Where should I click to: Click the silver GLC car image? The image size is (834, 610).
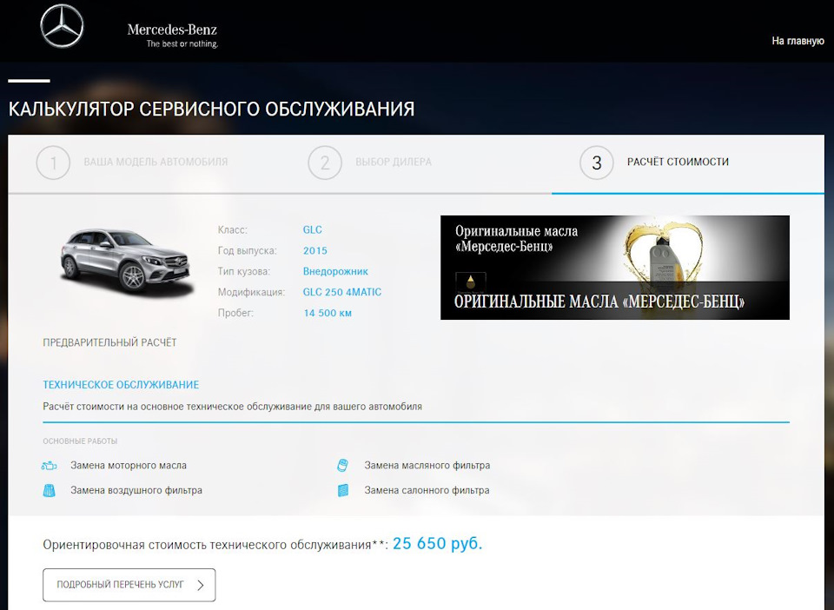[x=127, y=262]
